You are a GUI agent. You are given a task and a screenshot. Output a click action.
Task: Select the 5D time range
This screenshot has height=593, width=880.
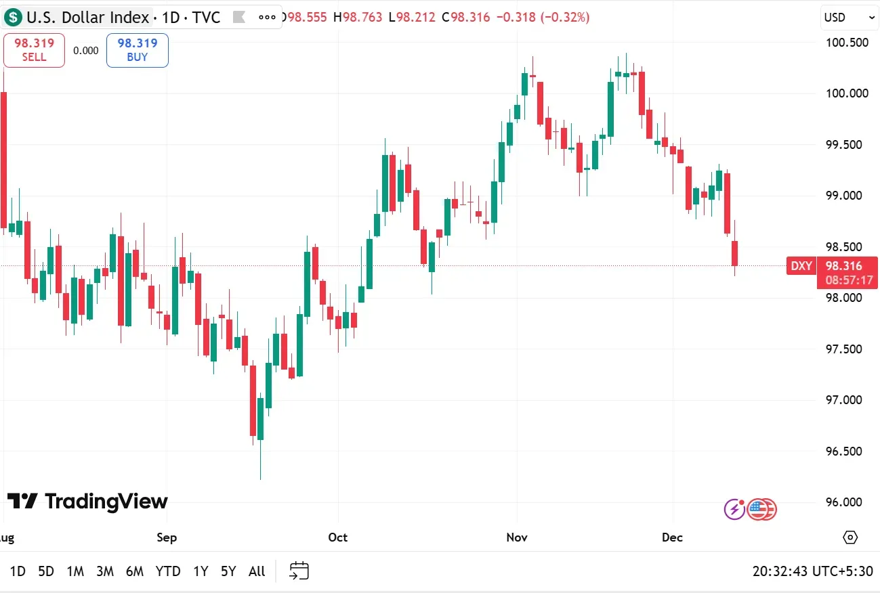point(46,571)
